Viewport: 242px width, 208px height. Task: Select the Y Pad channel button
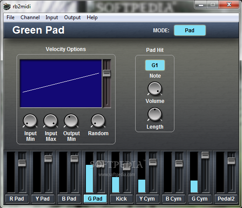(x=43, y=198)
